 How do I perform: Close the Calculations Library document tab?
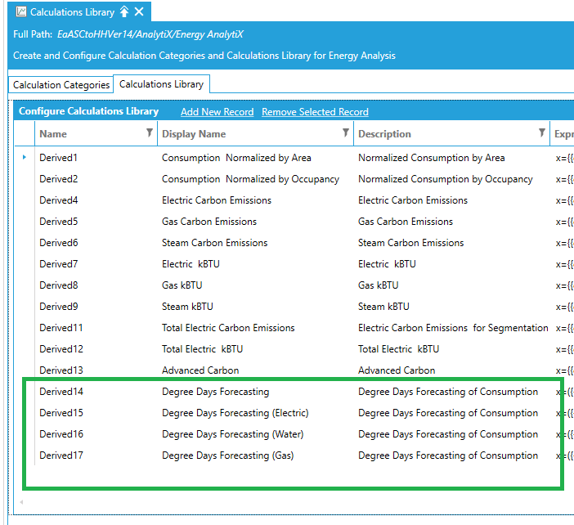(139, 11)
